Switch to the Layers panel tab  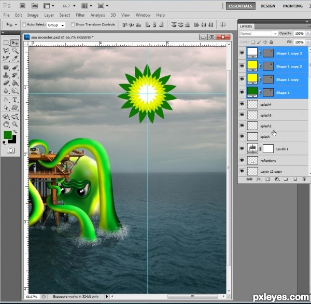(x=246, y=26)
